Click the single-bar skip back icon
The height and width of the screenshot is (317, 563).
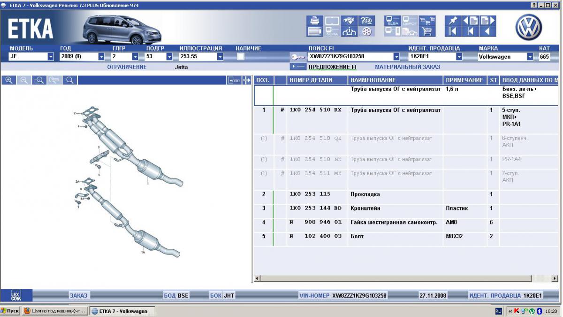tap(470, 31)
